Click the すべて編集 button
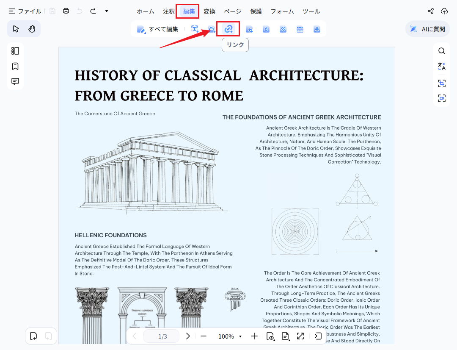 point(157,29)
